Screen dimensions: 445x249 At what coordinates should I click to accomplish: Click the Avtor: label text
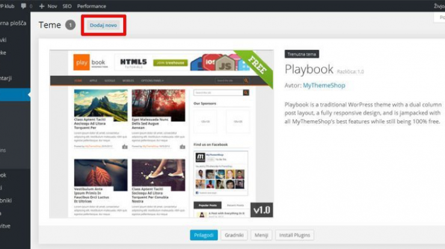click(x=293, y=85)
